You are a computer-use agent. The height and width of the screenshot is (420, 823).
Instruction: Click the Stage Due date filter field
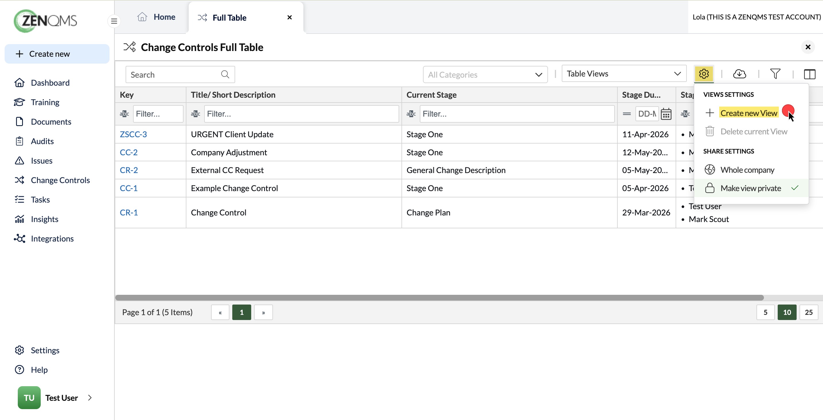(647, 114)
